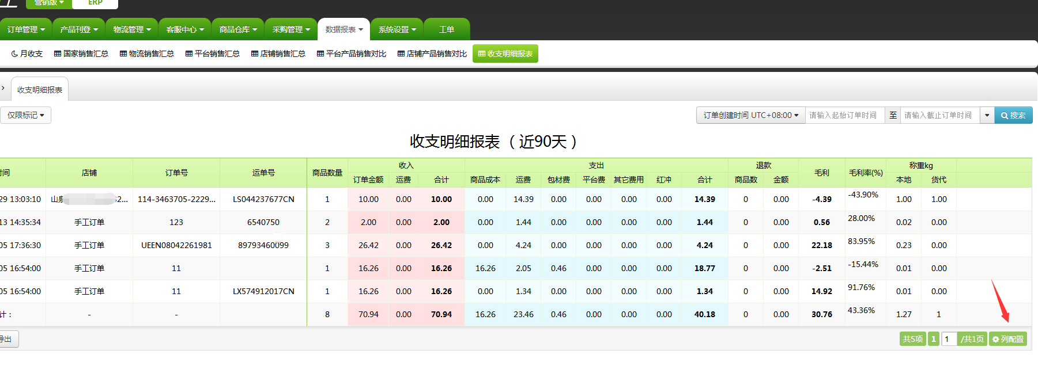The image size is (1038, 377).
Task: Click tracking number 89793460099
Action: (263, 245)
